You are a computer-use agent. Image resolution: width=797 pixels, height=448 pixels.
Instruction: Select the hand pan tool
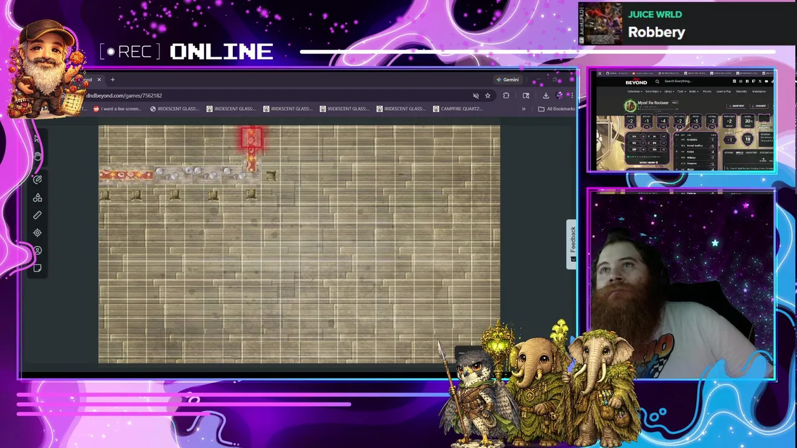[37, 156]
